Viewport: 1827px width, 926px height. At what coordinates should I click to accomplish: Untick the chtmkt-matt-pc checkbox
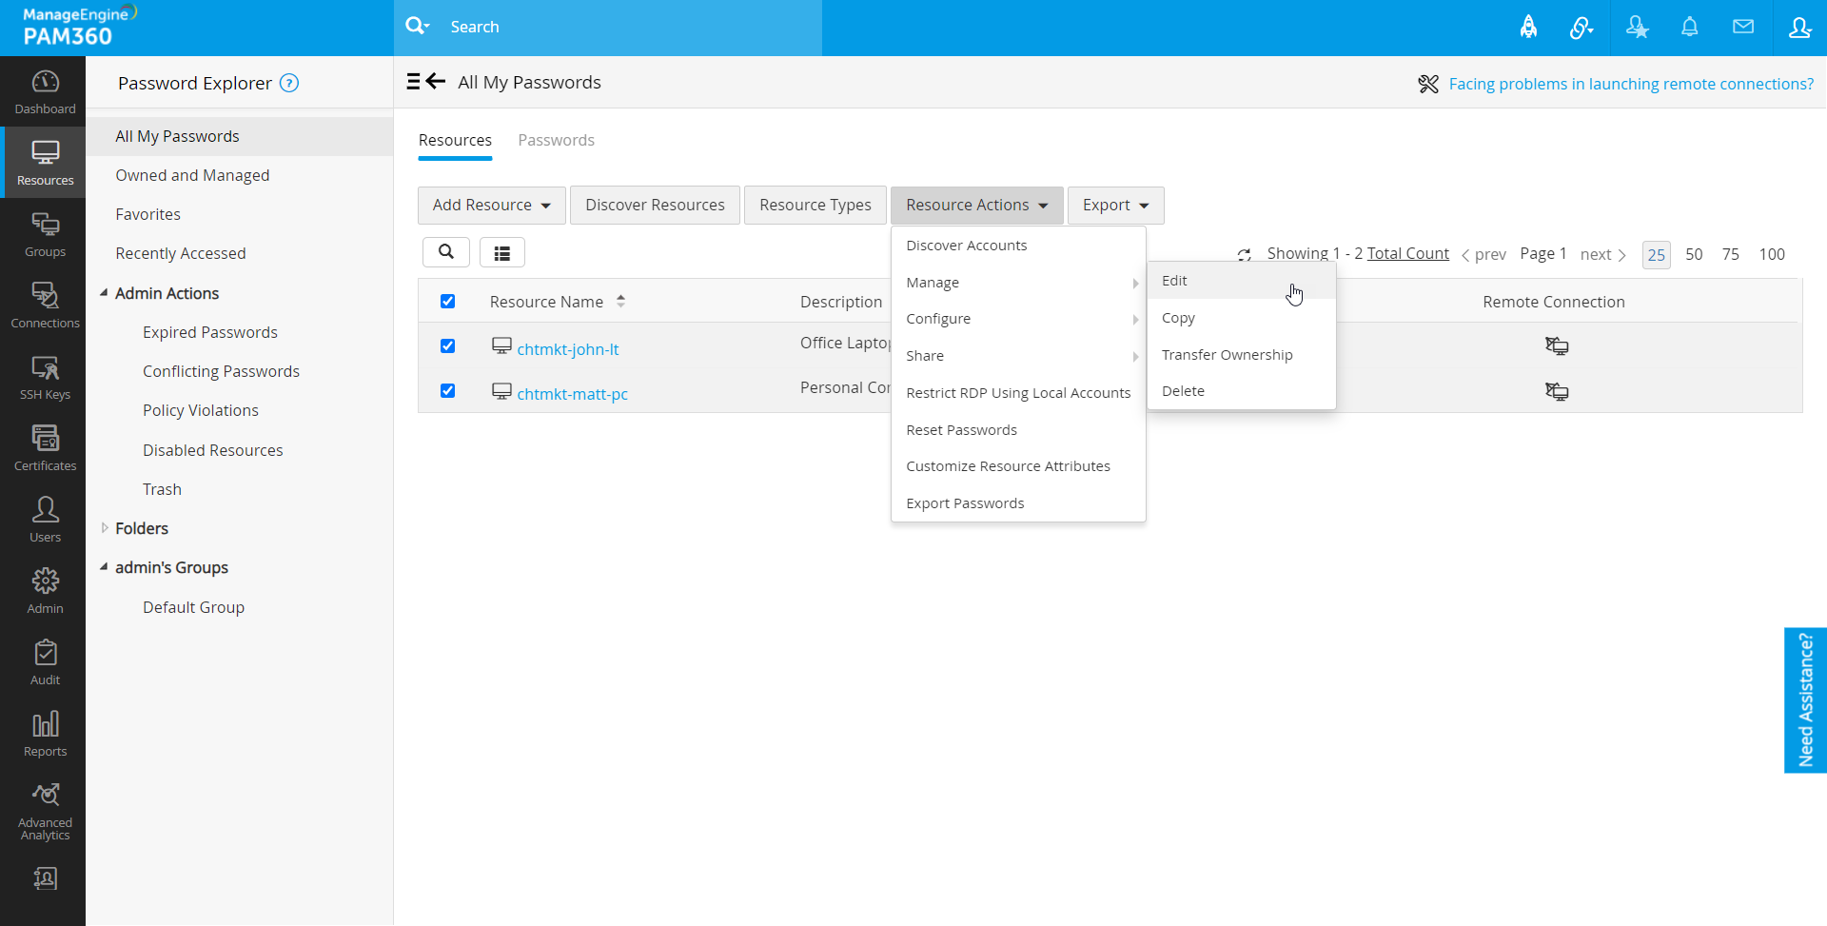[447, 391]
